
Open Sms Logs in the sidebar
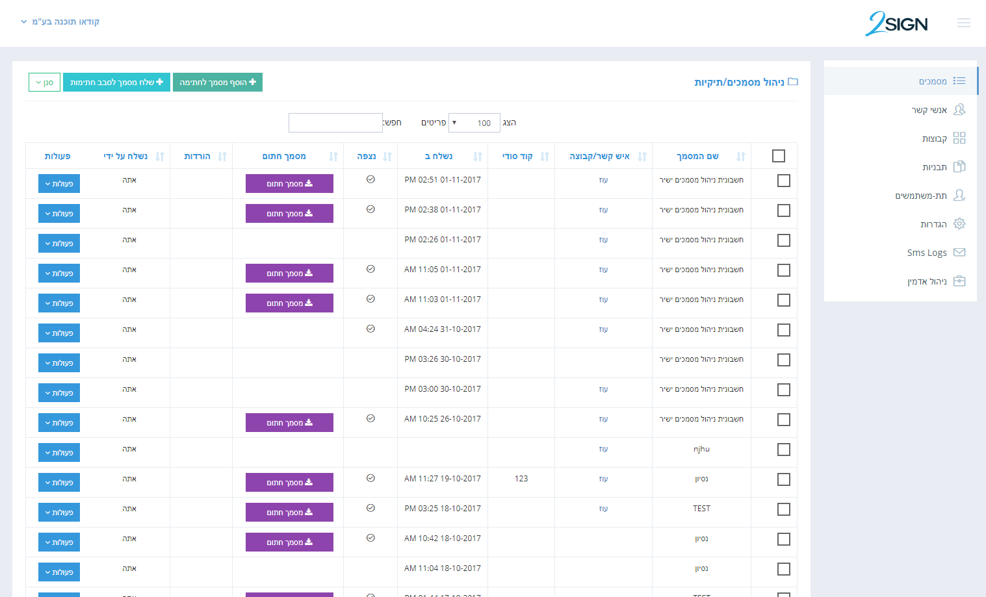click(901, 253)
